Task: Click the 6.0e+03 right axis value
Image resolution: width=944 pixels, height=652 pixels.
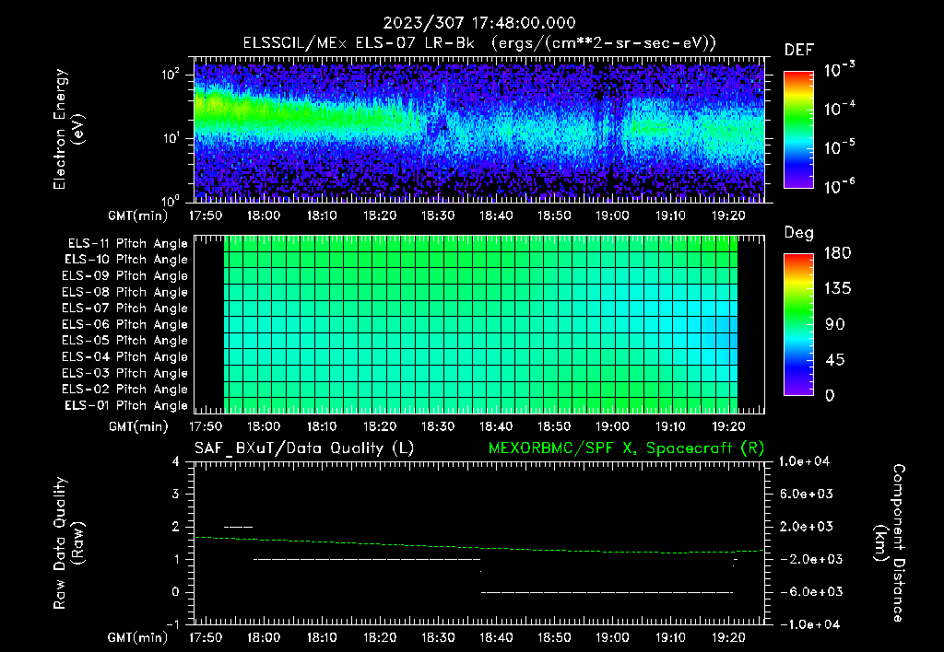Action: pos(807,494)
